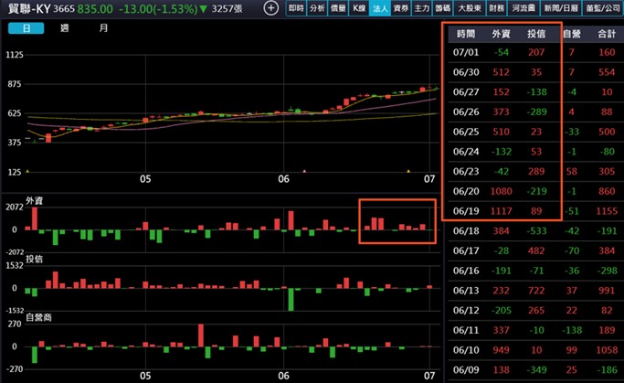The height and width of the screenshot is (383, 624).
Task: Click the 投信 sub-chart label
Action: coord(34,260)
